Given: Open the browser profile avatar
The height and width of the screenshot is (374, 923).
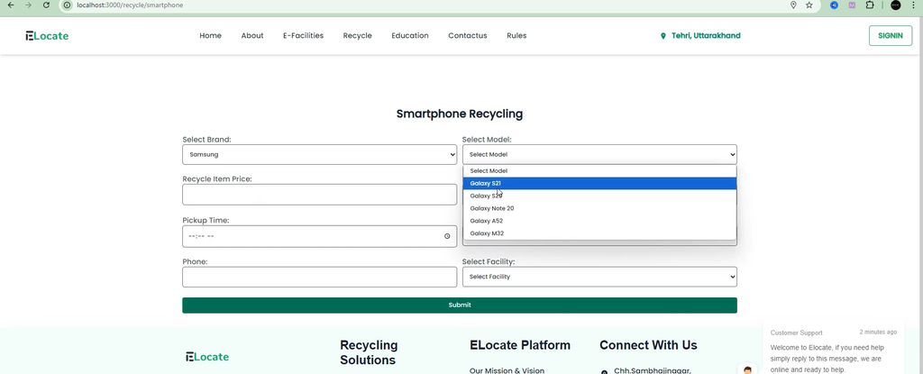Looking at the screenshot, I should pos(895,5).
